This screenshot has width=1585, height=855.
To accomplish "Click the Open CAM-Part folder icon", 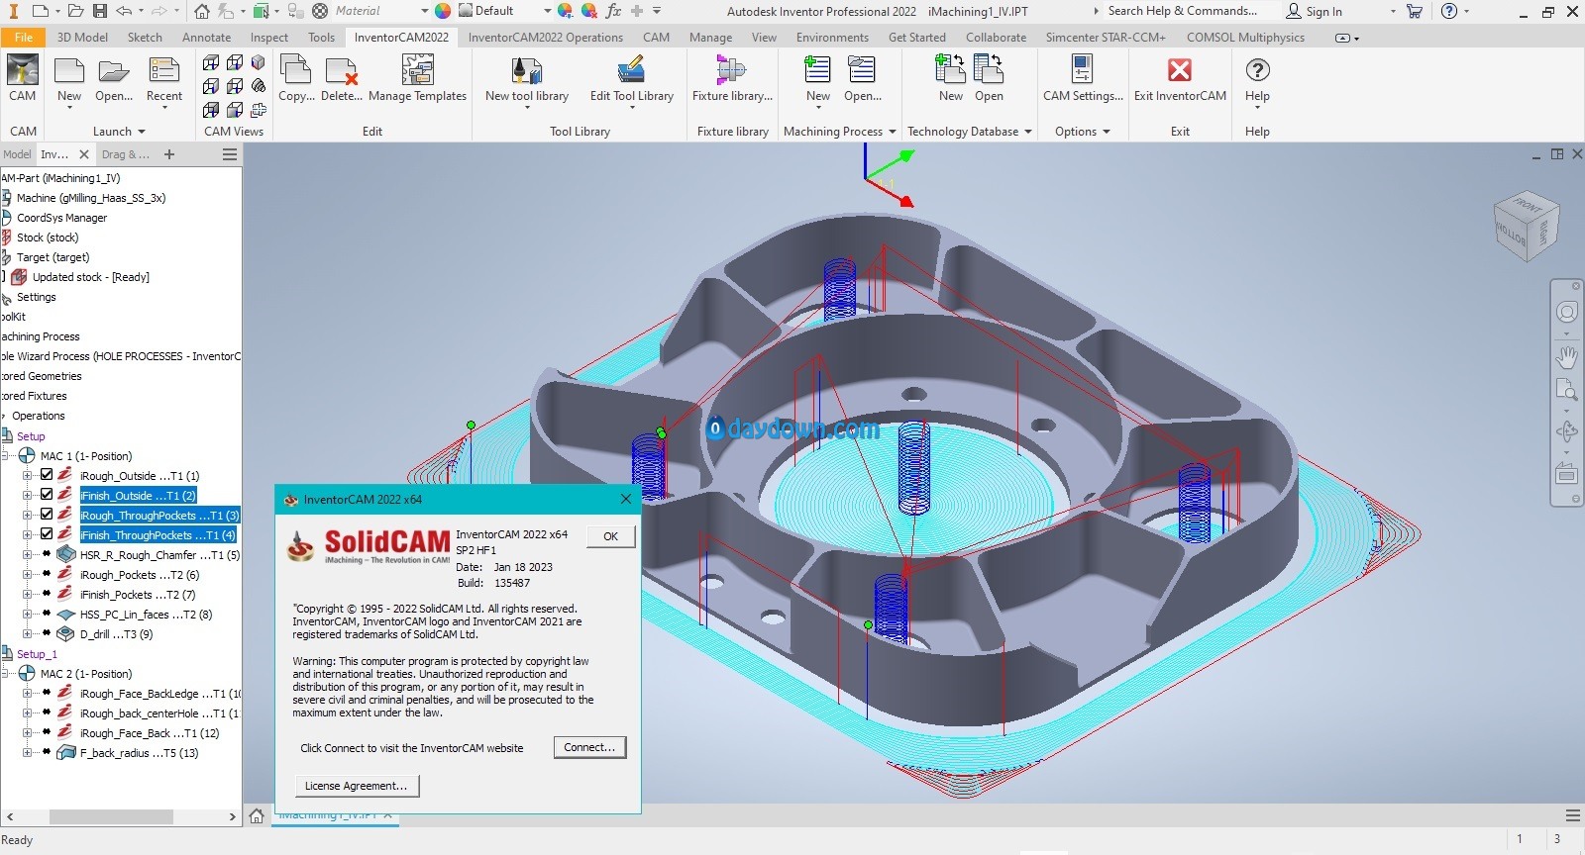I will [114, 71].
